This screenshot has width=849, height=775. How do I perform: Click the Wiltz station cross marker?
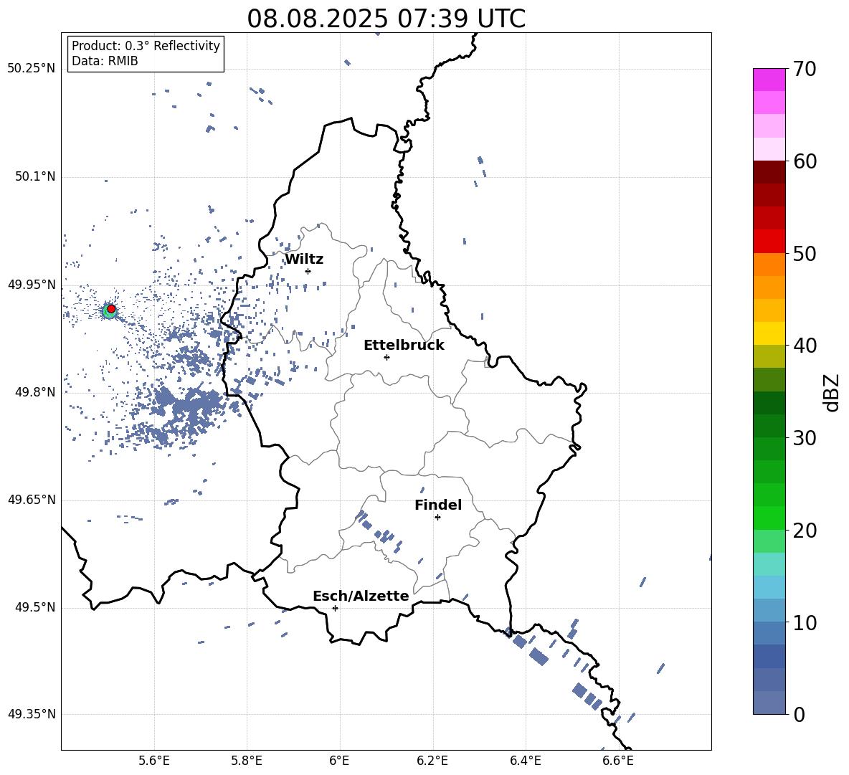coord(308,271)
